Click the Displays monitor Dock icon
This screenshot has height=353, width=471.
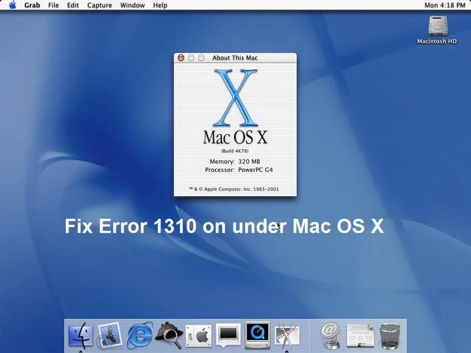point(228,336)
